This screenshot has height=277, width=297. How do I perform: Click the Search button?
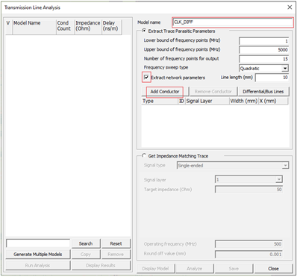(86, 243)
